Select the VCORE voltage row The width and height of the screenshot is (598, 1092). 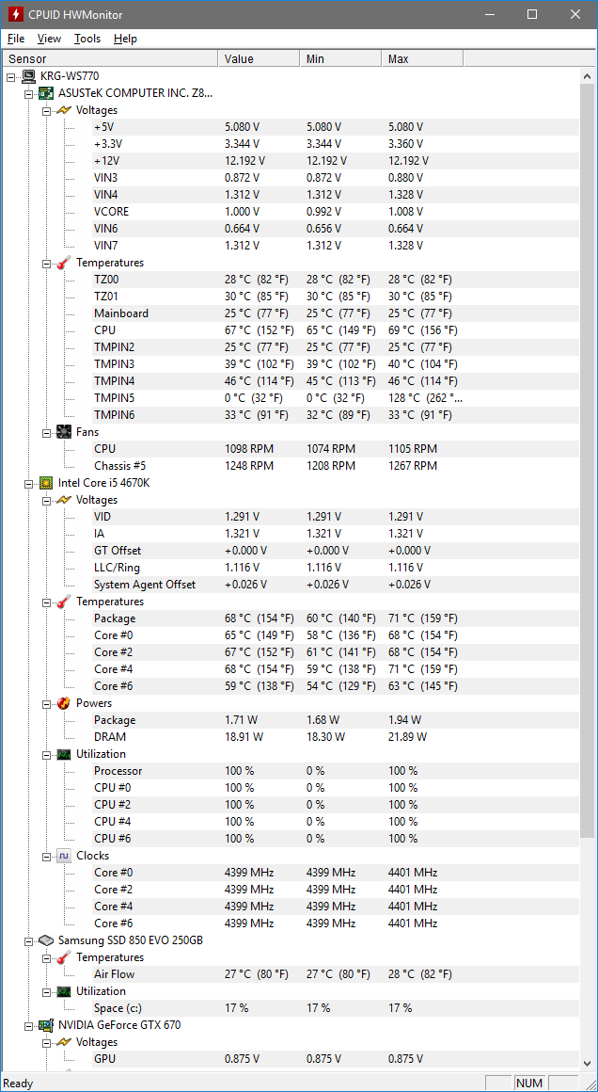click(x=111, y=212)
